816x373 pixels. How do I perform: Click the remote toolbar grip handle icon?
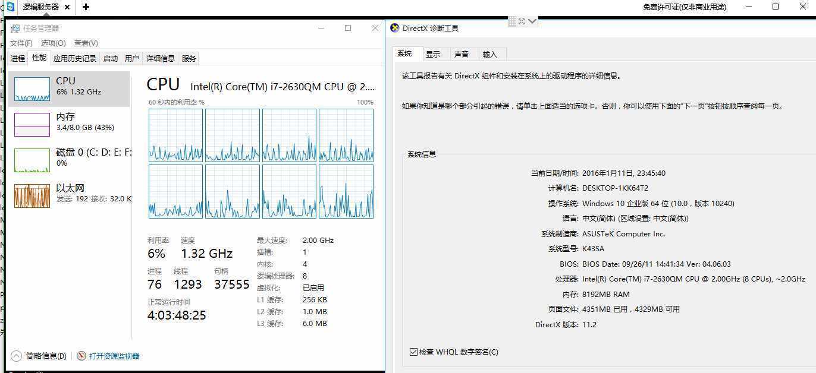512,21
